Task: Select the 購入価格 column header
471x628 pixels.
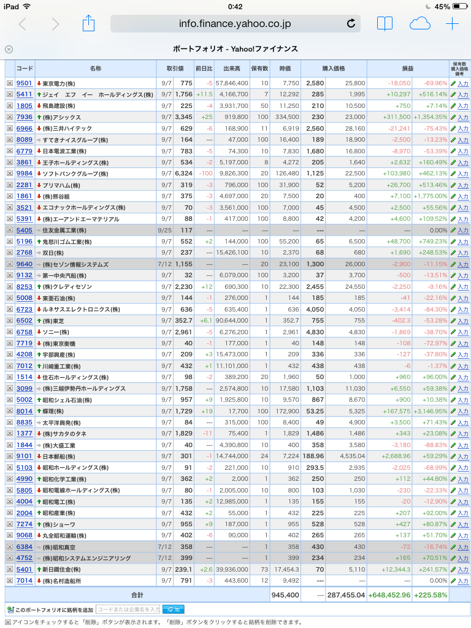Action: 334,69
